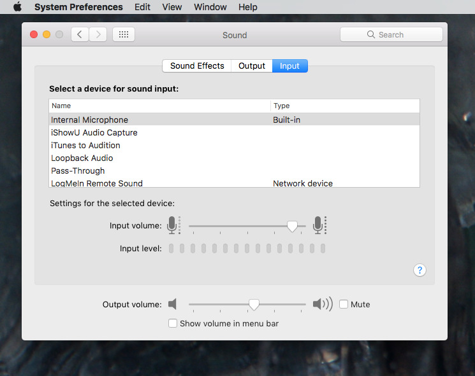Open the Apple menu
The width and height of the screenshot is (475, 376).
click(18, 6)
